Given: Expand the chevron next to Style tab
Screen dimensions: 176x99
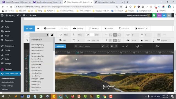Looking at the screenshot, I should [38, 28].
